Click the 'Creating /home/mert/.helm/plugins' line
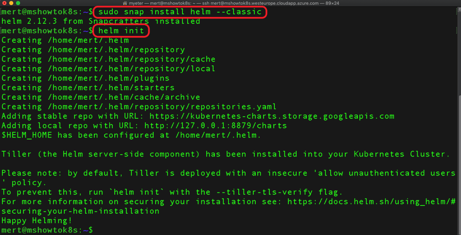 86,78
